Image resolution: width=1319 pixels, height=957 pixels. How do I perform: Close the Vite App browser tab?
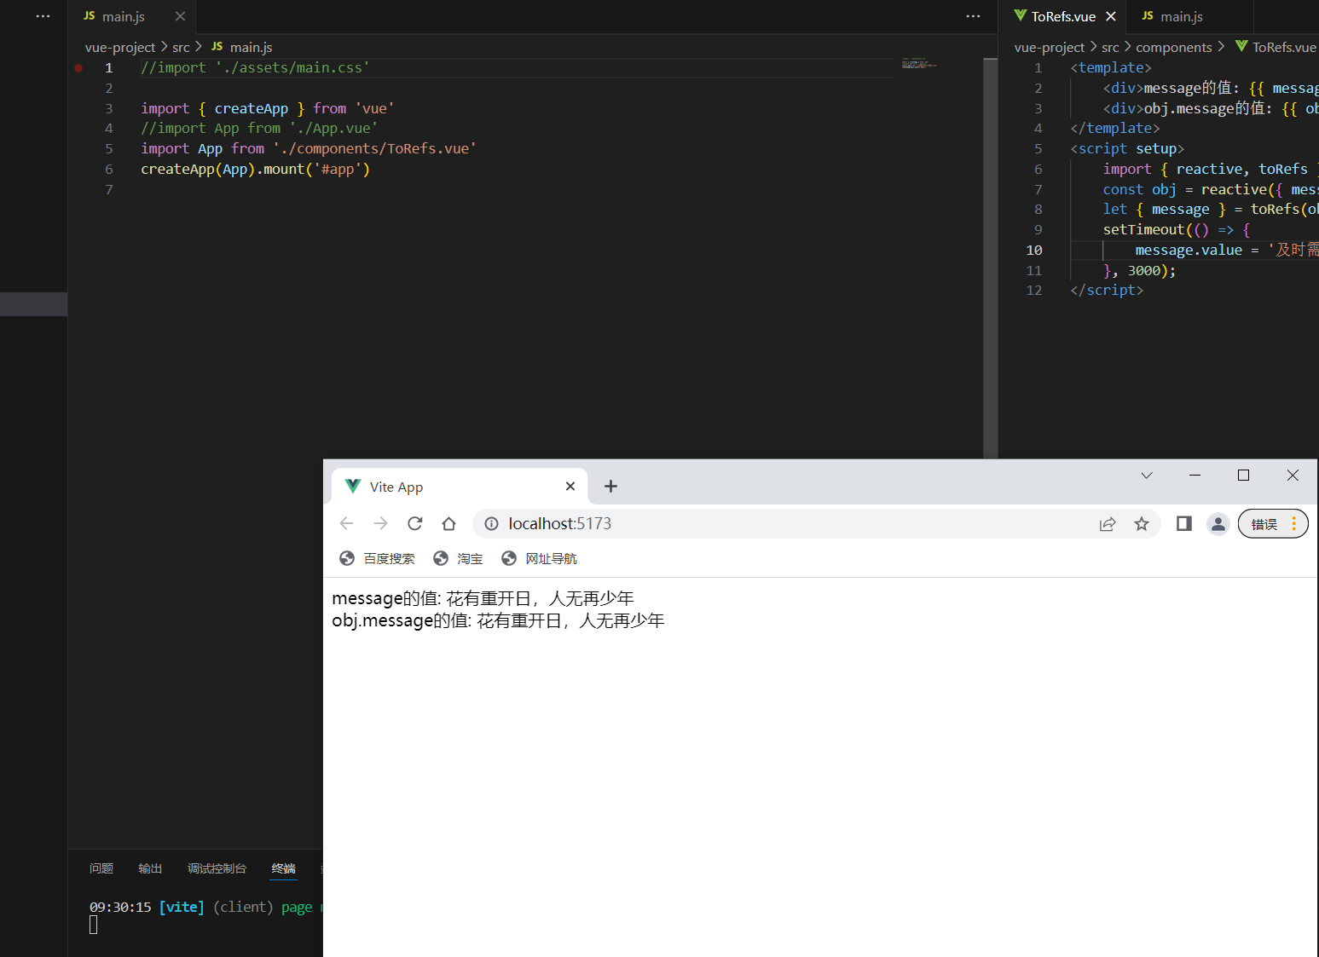coord(570,487)
